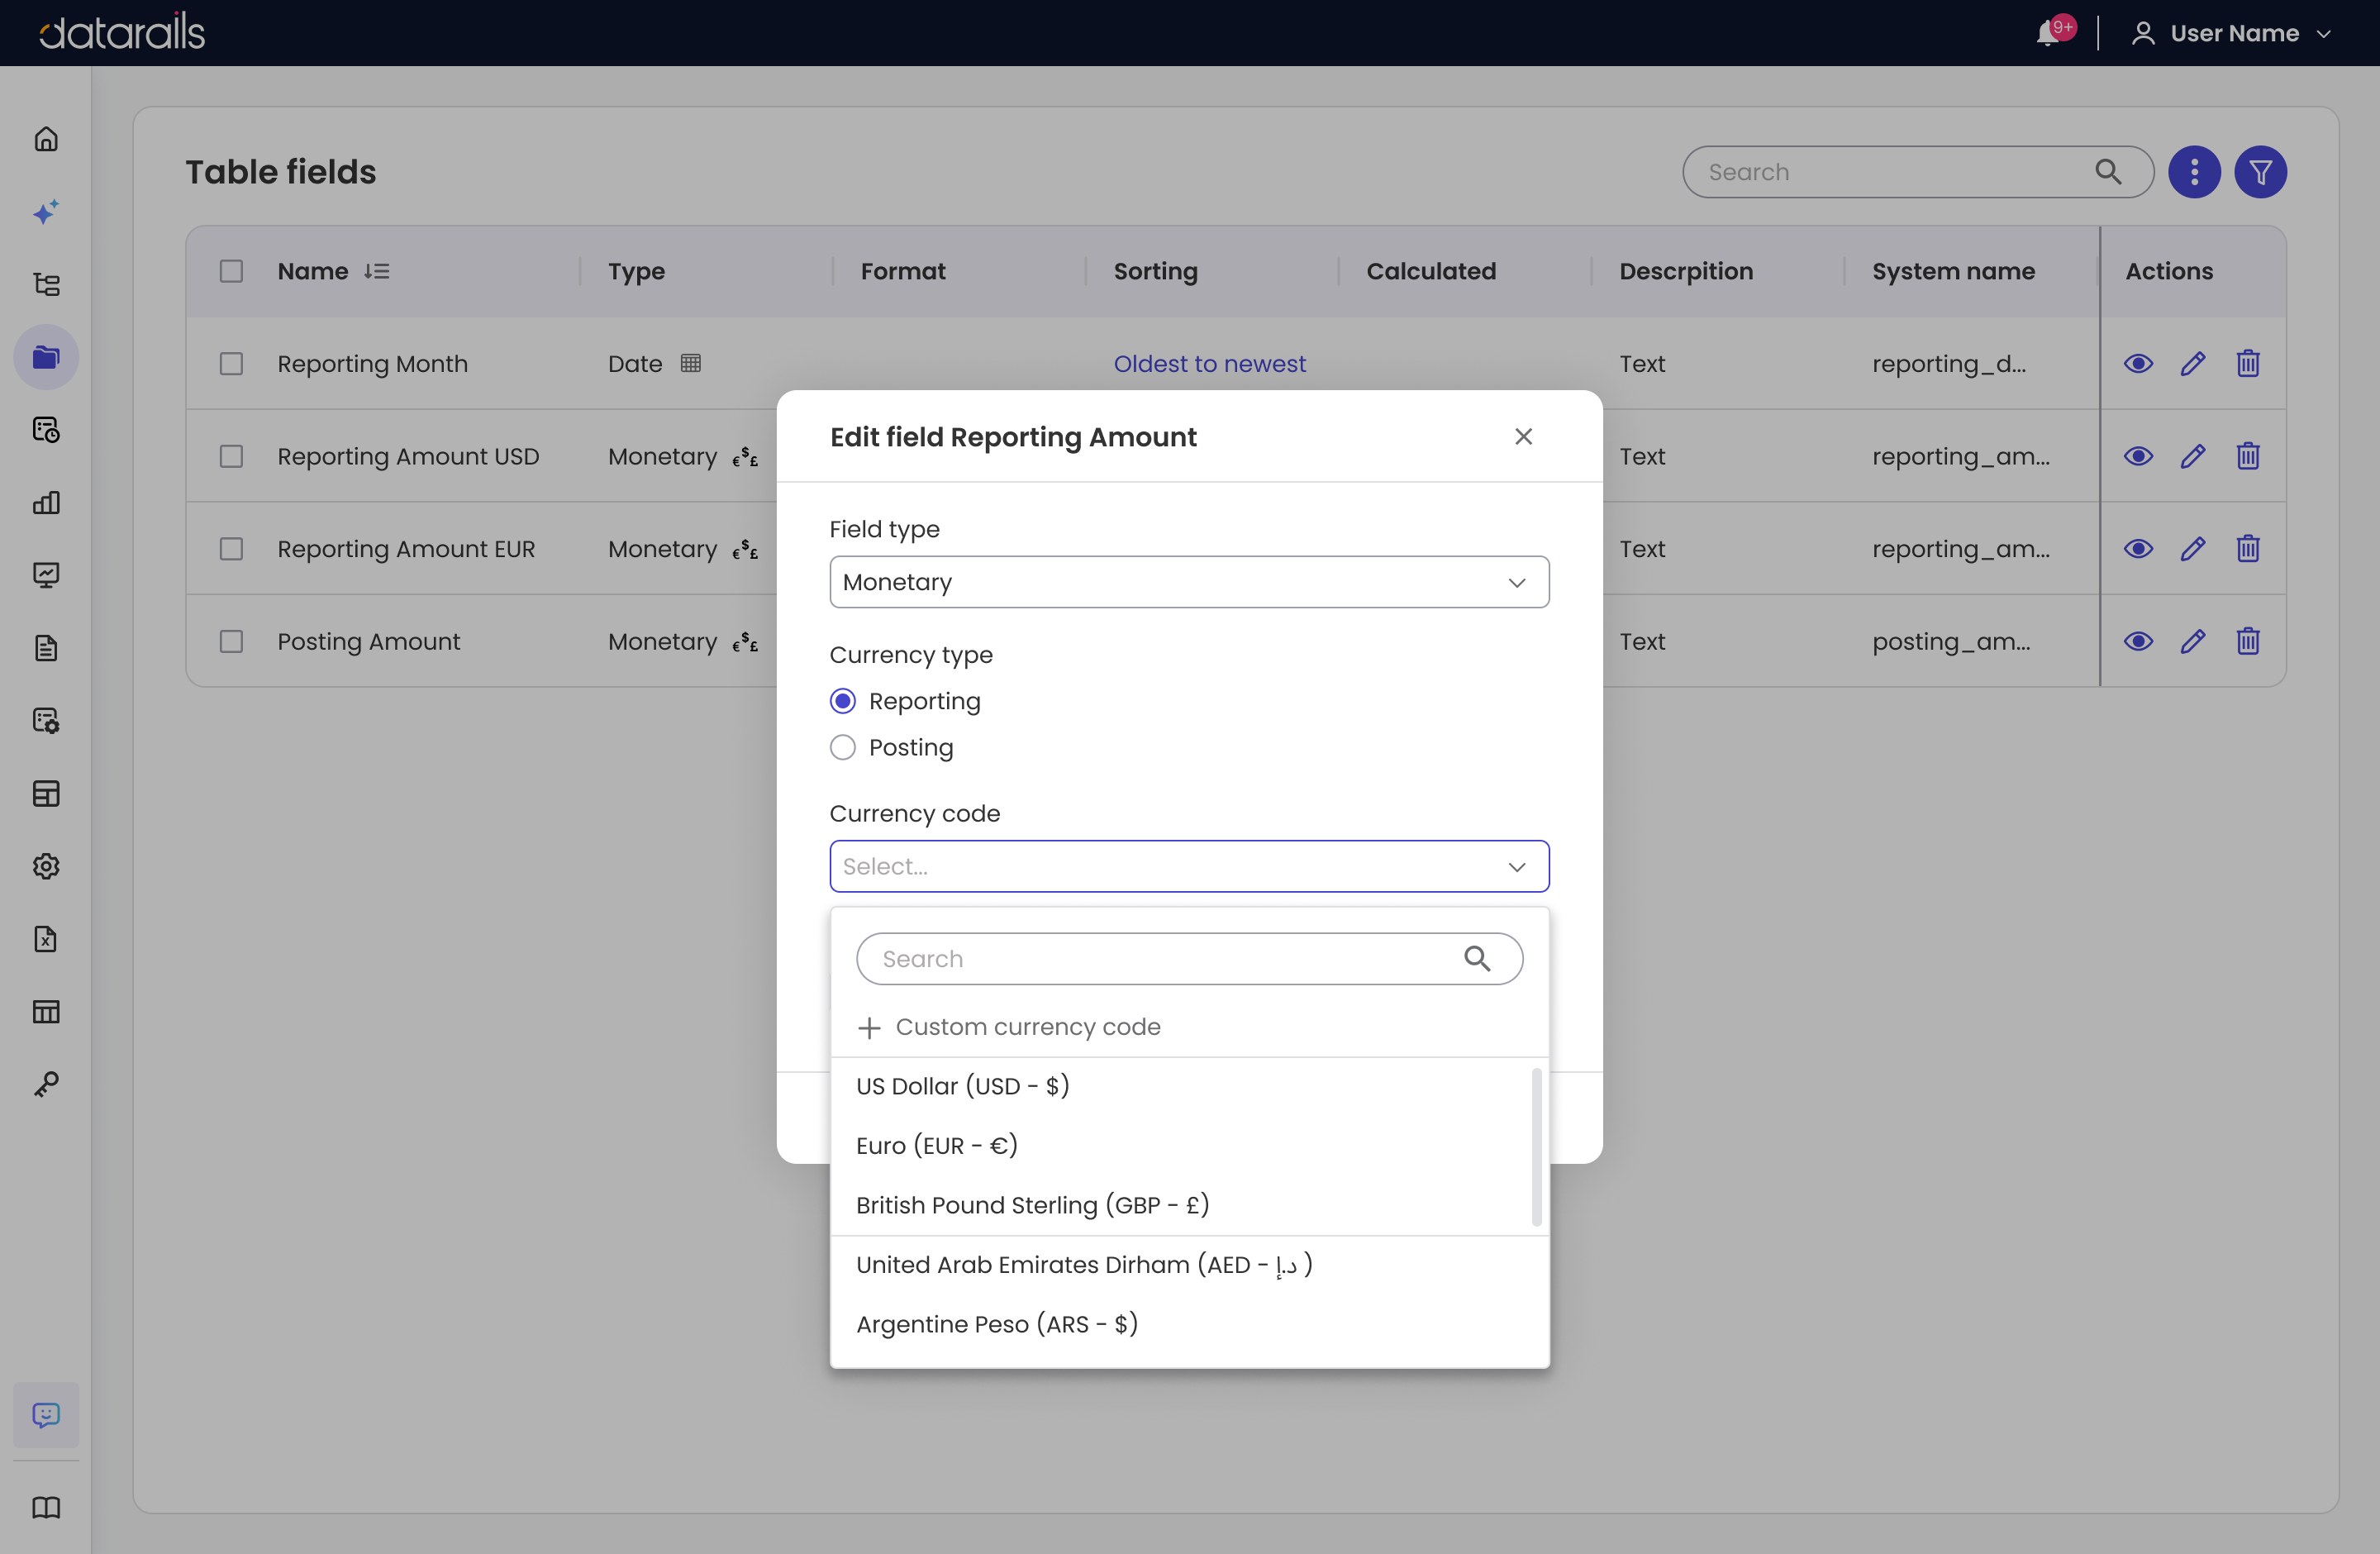2380x1554 pixels.
Task: Click the System name column header
Action: tap(1953, 271)
